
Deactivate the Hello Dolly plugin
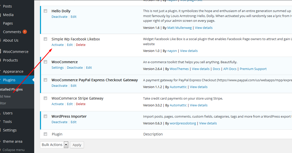(59, 17)
